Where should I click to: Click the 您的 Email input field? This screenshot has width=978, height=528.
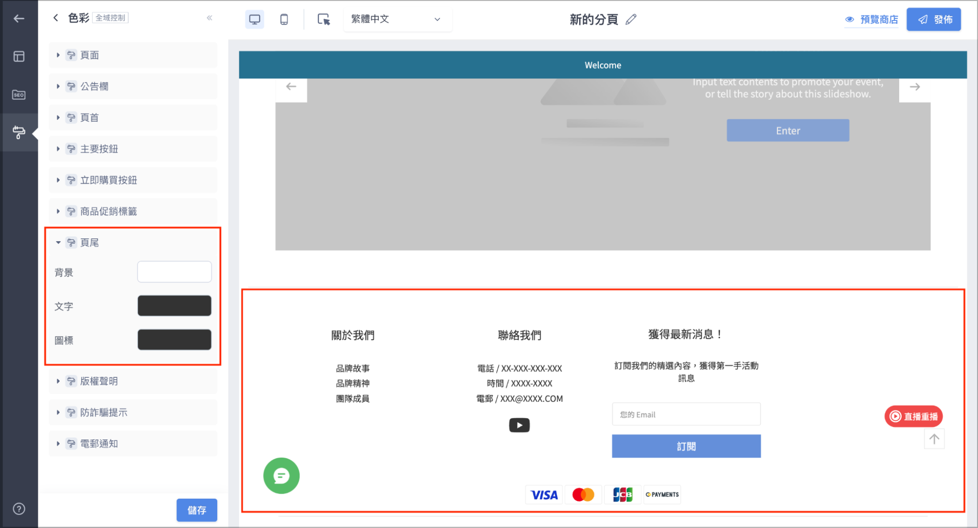686,414
